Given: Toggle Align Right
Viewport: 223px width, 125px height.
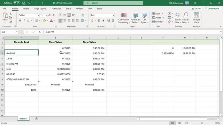Looking at the screenshot, I should pos(69,21).
